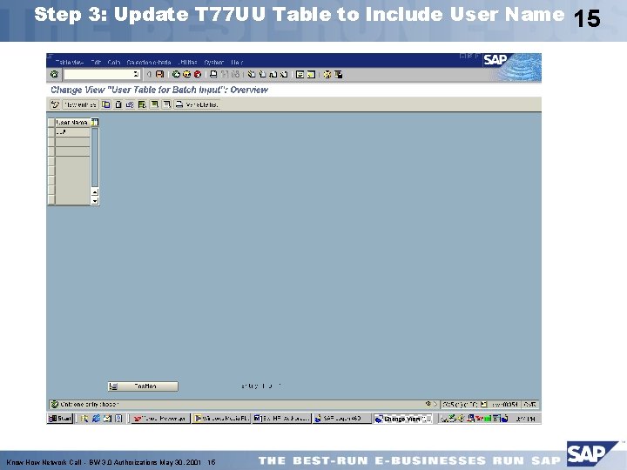Viewport: 627px width, 470px height.
Task: Click the red Cancel icon
Action: (x=198, y=74)
